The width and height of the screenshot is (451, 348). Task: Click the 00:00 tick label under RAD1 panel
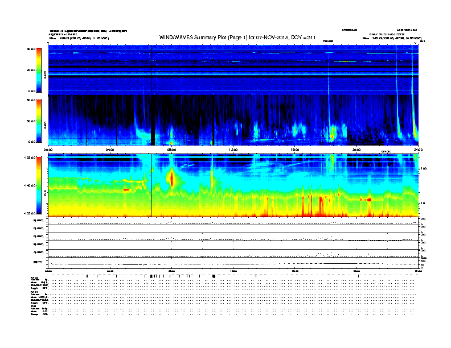click(48, 150)
